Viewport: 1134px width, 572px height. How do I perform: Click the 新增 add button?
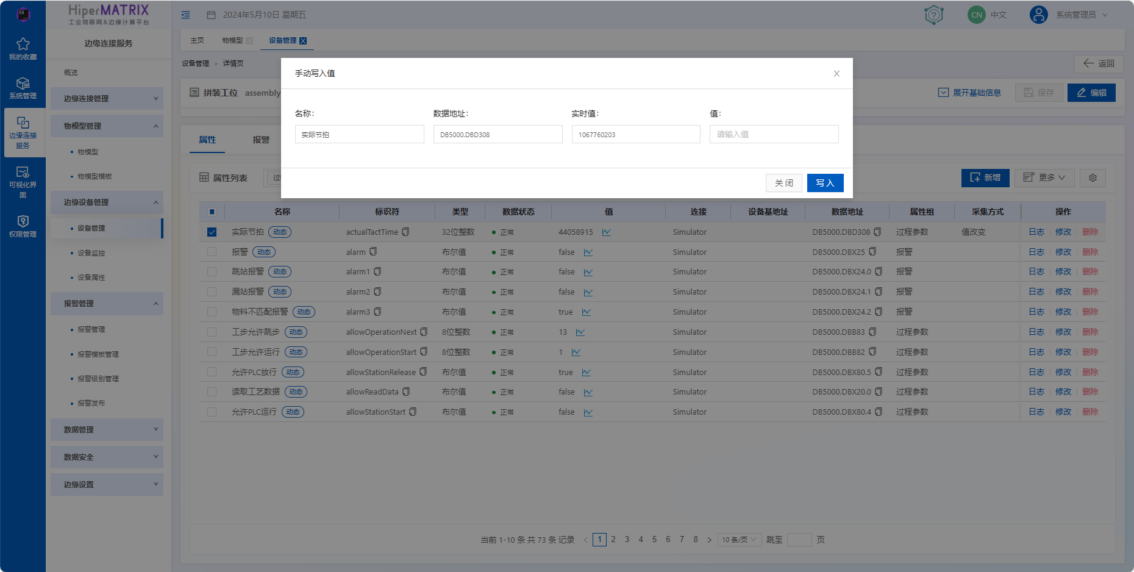point(985,177)
